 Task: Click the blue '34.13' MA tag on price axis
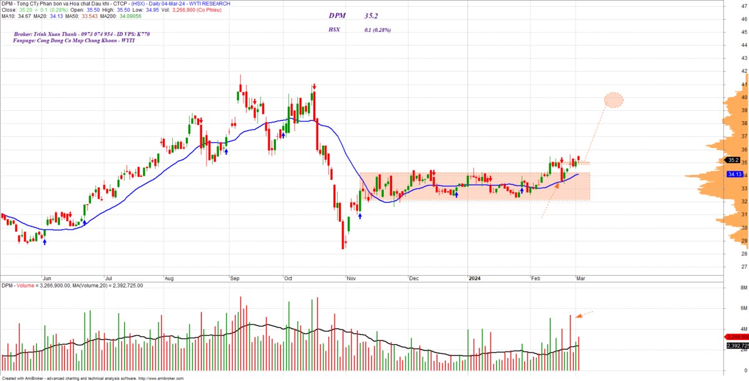pyautogui.click(x=734, y=174)
